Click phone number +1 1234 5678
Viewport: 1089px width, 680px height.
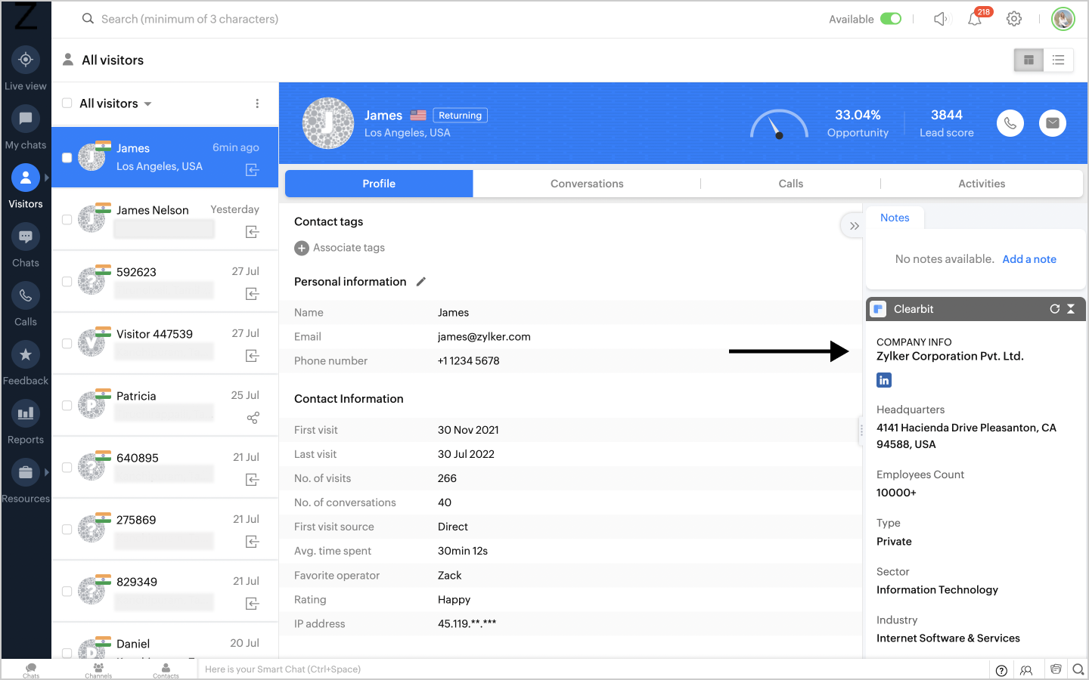469,361
